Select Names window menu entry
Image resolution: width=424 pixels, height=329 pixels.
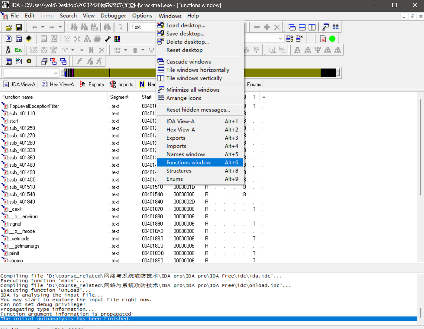click(200, 154)
